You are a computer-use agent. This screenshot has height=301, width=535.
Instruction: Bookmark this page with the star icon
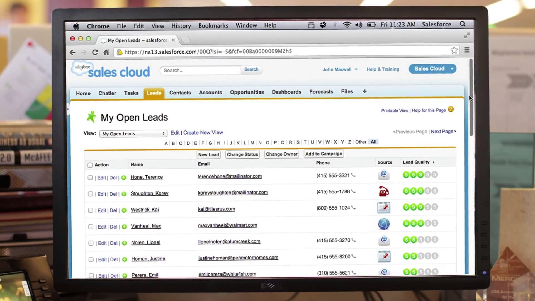coord(454,50)
